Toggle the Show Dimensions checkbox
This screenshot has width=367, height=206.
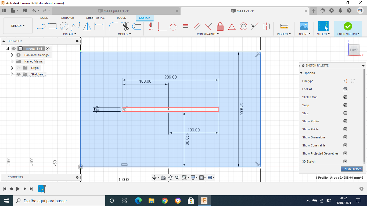pos(345,137)
